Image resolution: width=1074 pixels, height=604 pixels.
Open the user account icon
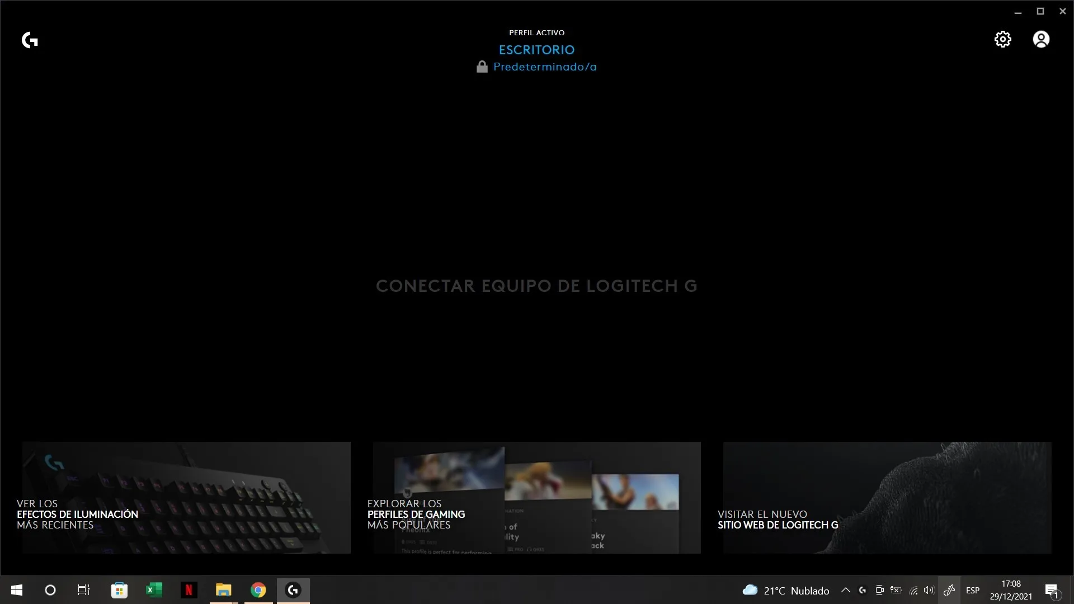coord(1041,39)
